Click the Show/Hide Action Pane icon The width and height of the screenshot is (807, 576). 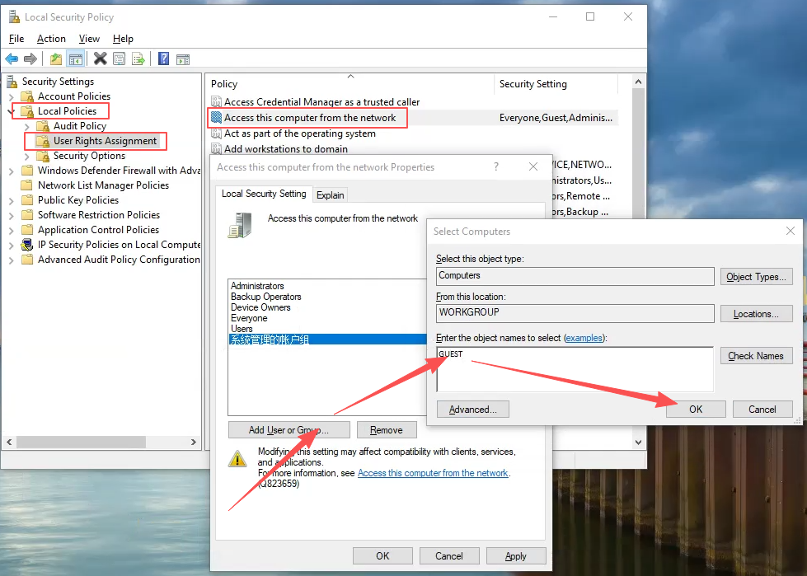click(183, 59)
